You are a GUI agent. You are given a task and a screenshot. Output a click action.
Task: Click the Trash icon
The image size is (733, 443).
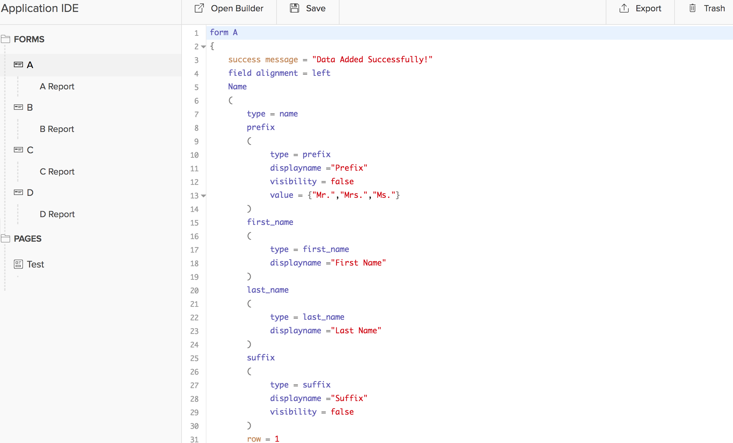point(692,8)
